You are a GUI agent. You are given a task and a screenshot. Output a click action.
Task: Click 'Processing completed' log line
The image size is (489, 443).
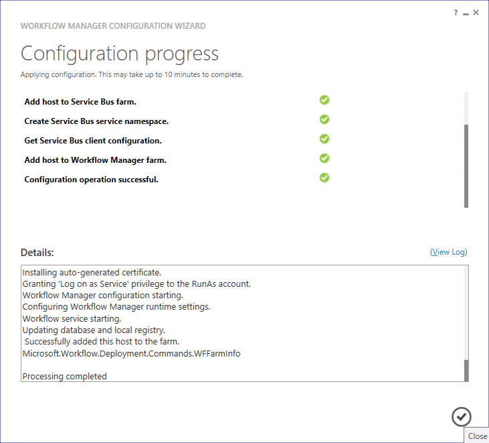65,377
